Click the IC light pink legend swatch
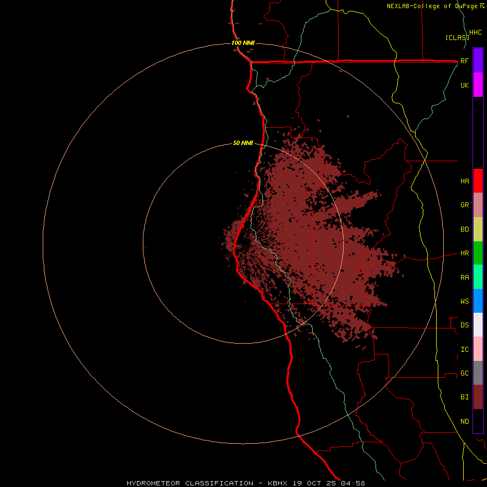Screen dimensions: 487x487 tap(478, 349)
